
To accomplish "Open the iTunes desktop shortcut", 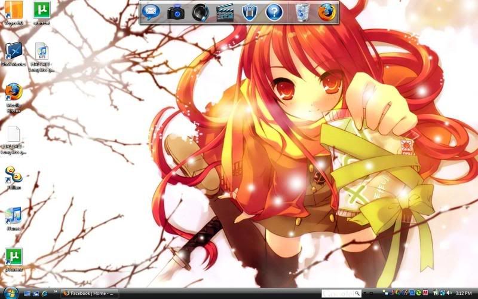I will pyautogui.click(x=13, y=215).
